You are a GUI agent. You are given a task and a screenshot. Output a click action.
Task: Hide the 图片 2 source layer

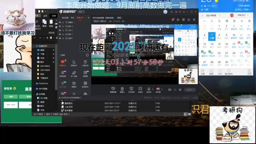click(x=60, y=26)
